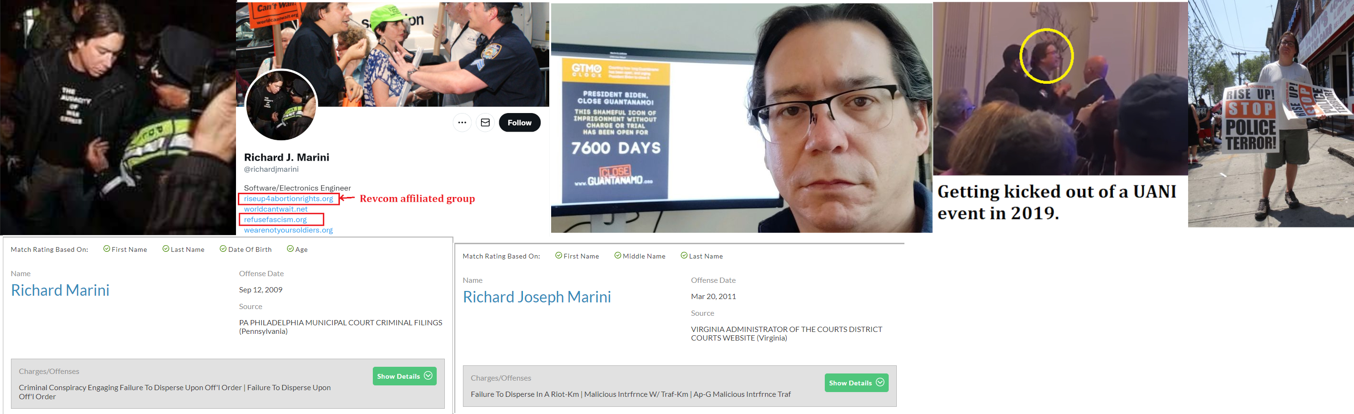
Task: Visit the wearenotyoursoldiers.org link
Action: pos(288,230)
